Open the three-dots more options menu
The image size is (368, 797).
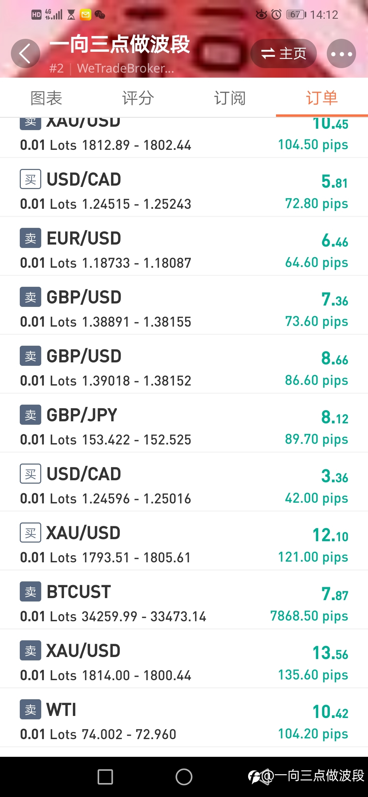pyautogui.click(x=341, y=53)
